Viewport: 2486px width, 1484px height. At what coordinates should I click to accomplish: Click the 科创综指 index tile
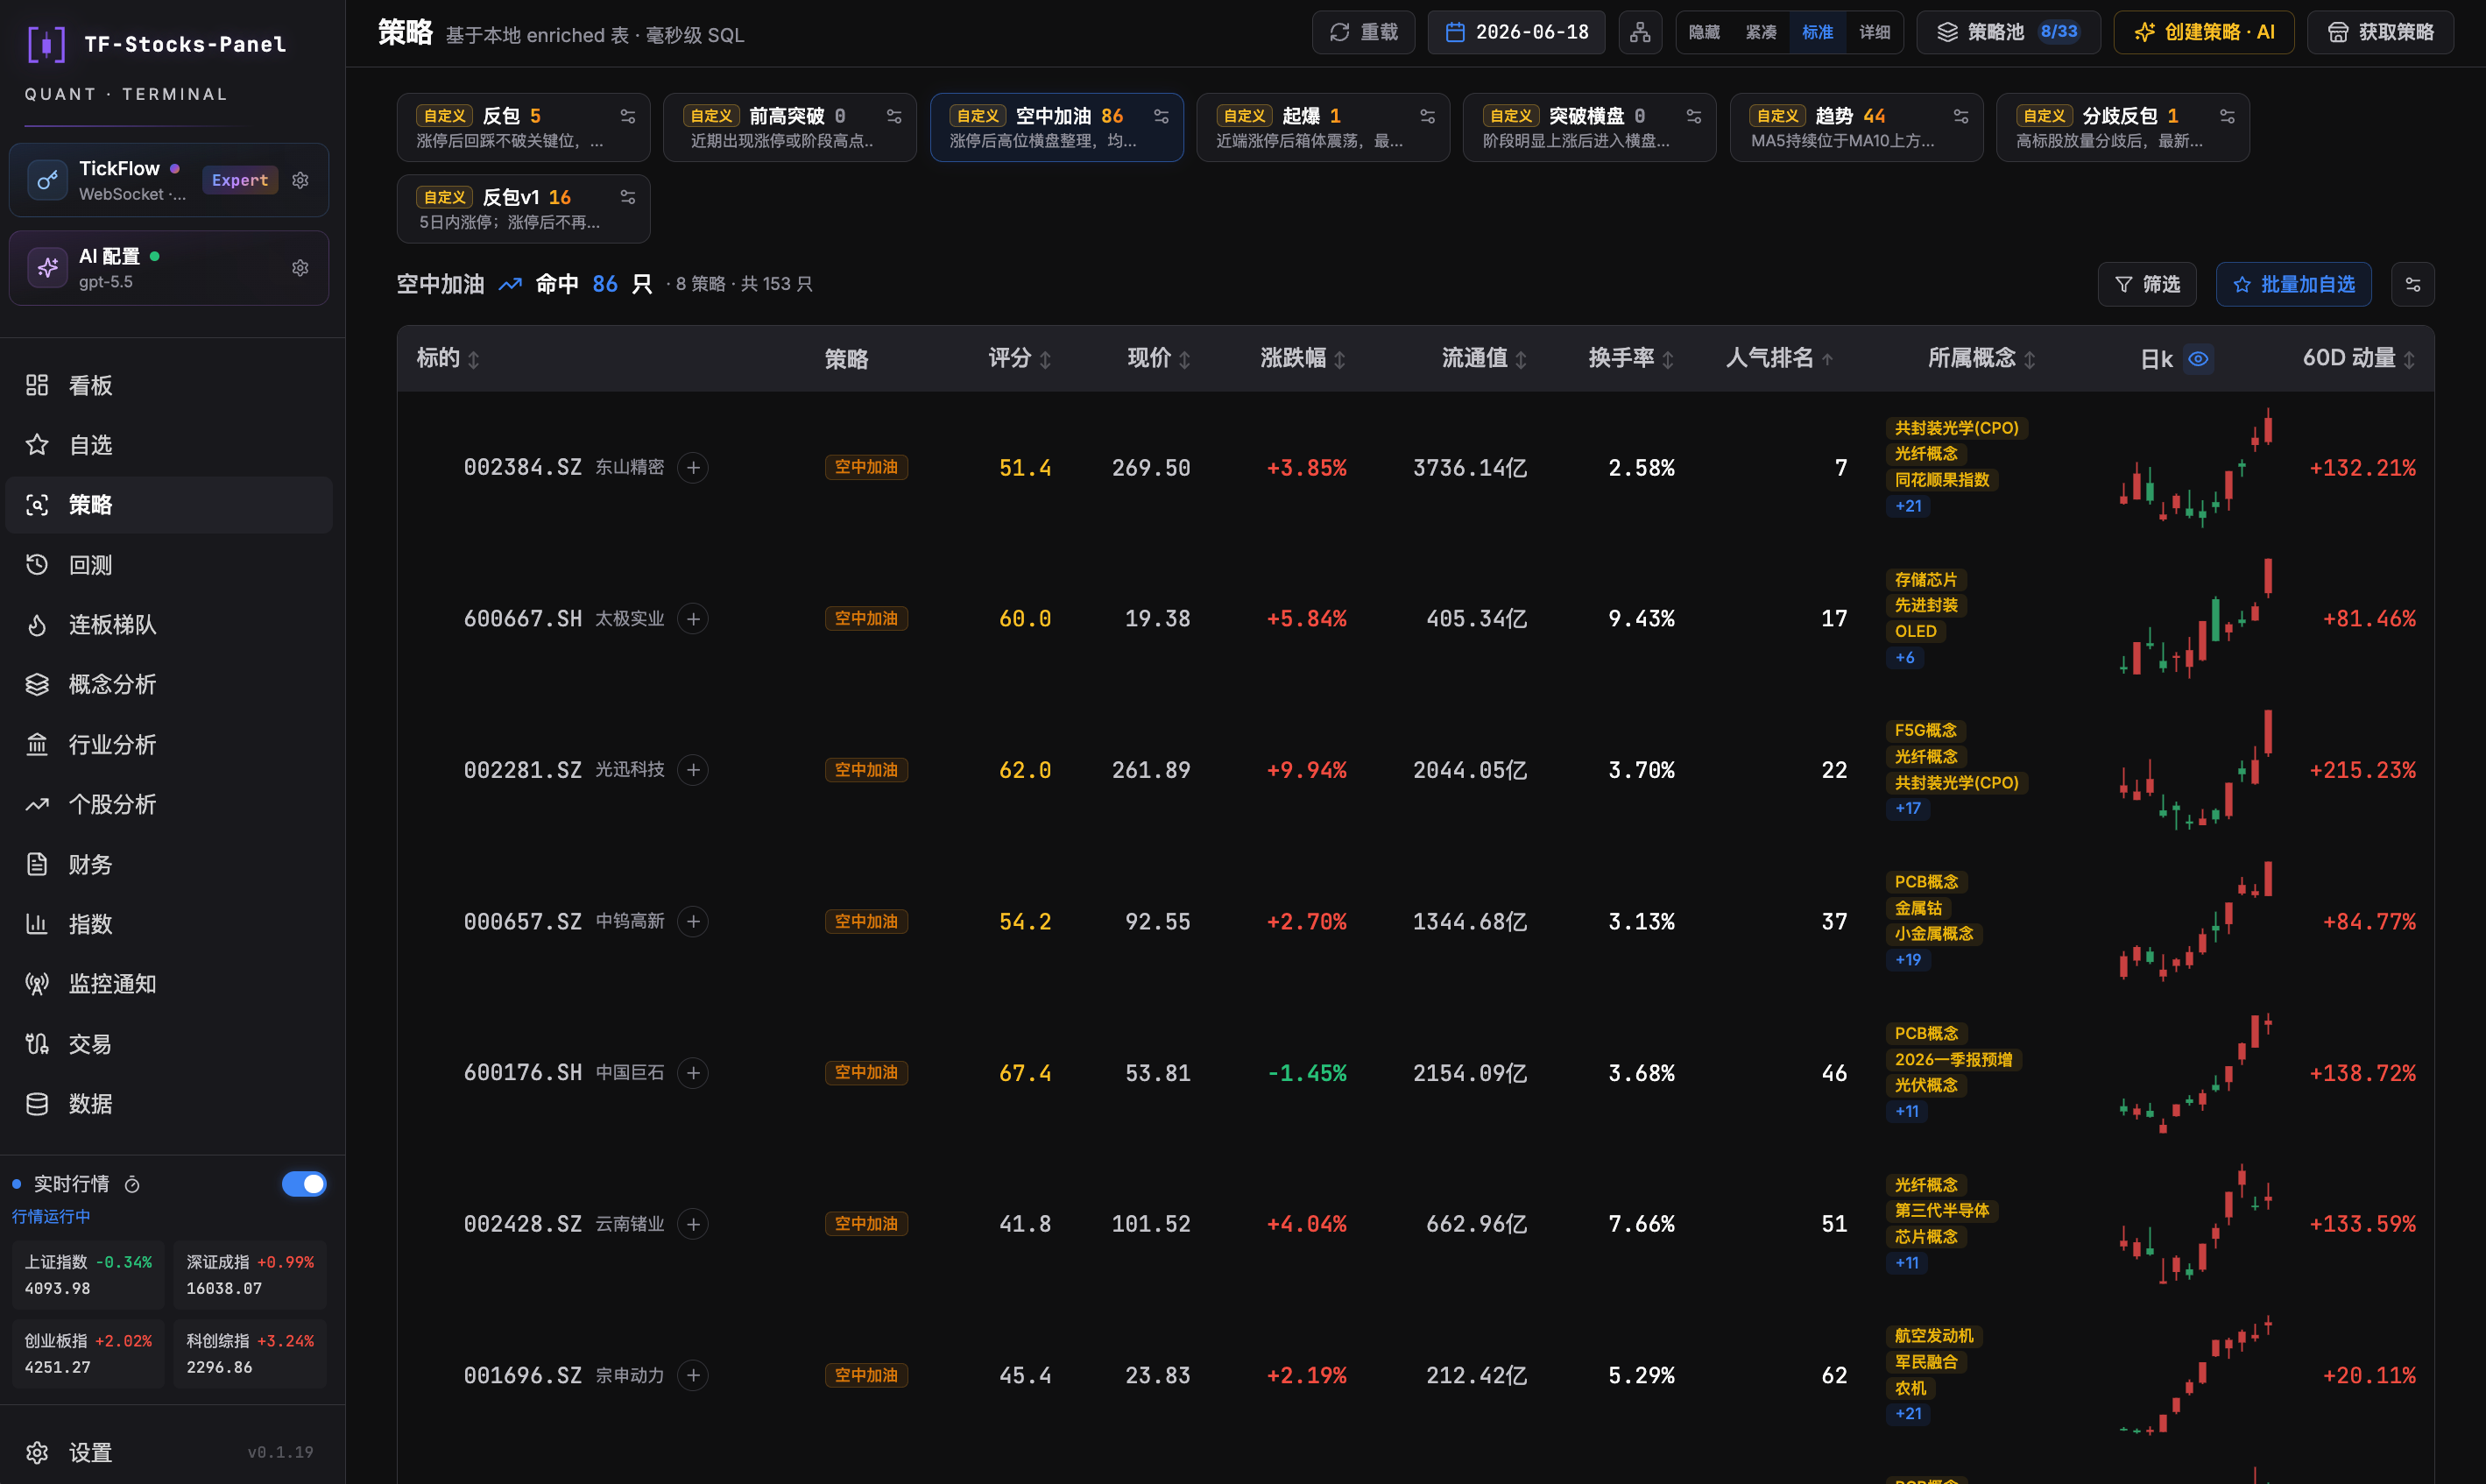(x=250, y=1354)
